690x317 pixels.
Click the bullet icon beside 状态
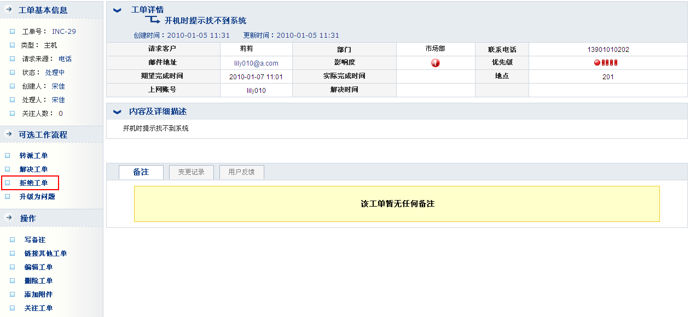pyautogui.click(x=13, y=73)
